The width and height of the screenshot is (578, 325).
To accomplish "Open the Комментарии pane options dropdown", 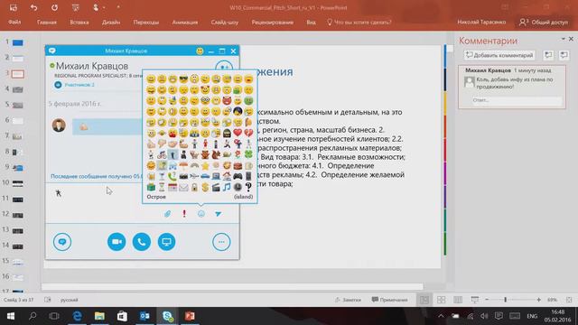I will pos(564,39).
